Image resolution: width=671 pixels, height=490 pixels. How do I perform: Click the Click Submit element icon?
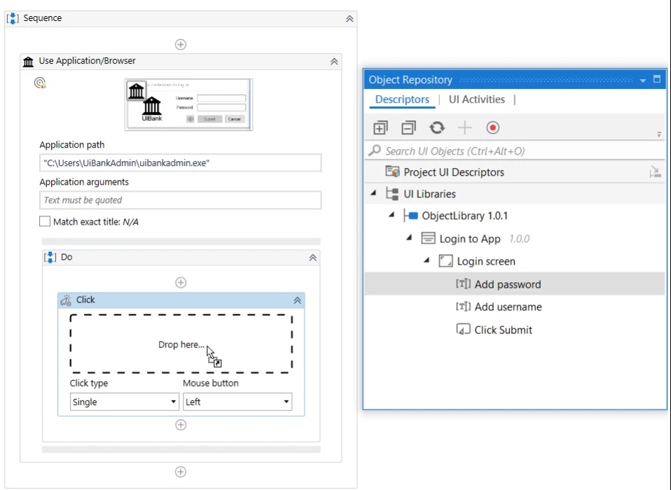coord(463,329)
